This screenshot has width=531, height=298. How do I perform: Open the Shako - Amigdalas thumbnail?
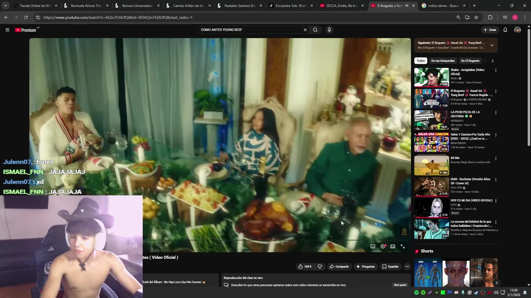pos(431,77)
